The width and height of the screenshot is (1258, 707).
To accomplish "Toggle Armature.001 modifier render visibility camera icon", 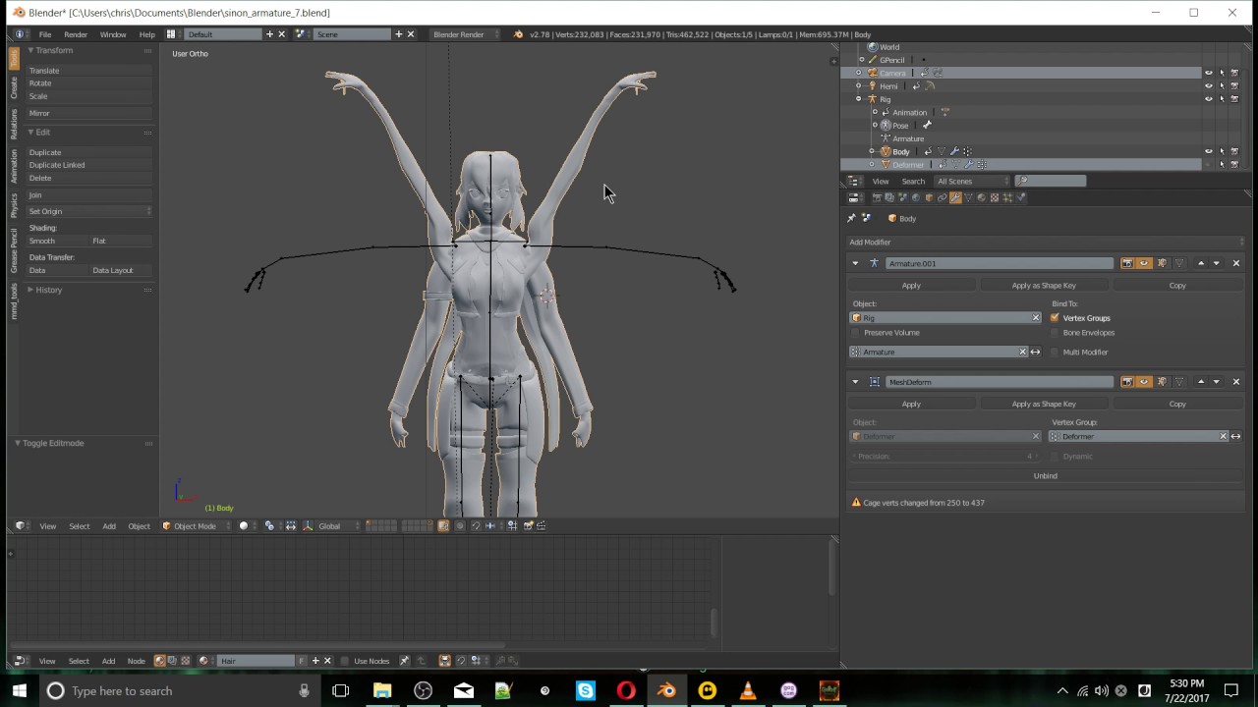I will (1127, 263).
